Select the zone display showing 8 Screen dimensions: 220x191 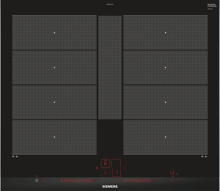[x=105, y=163]
